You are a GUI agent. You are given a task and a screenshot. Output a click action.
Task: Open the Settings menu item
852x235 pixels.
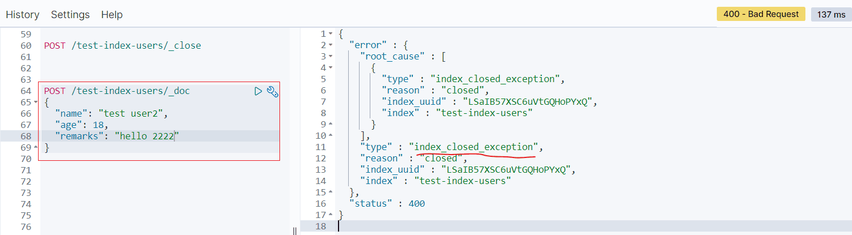[x=70, y=15]
